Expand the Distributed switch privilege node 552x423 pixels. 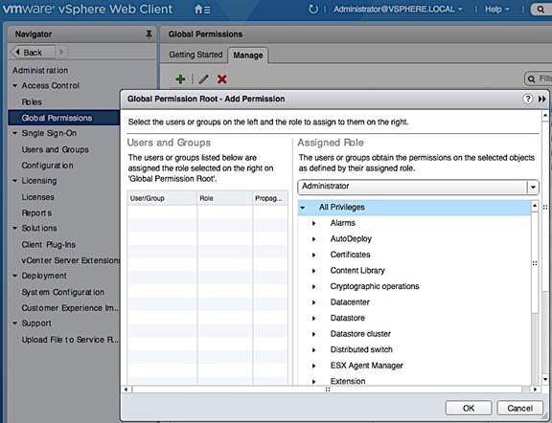(313, 350)
